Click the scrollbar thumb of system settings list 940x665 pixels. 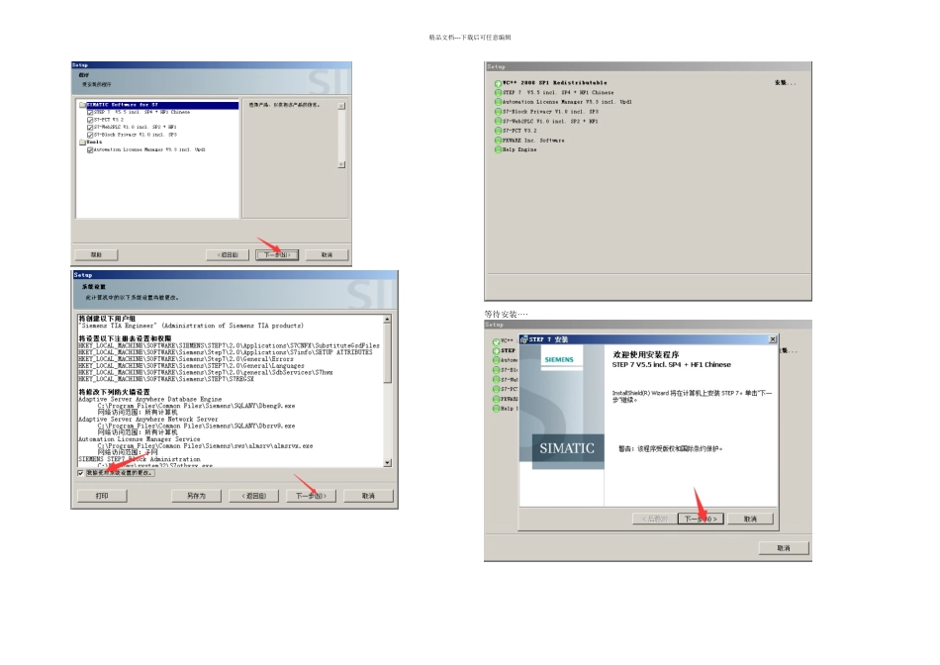(387, 353)
